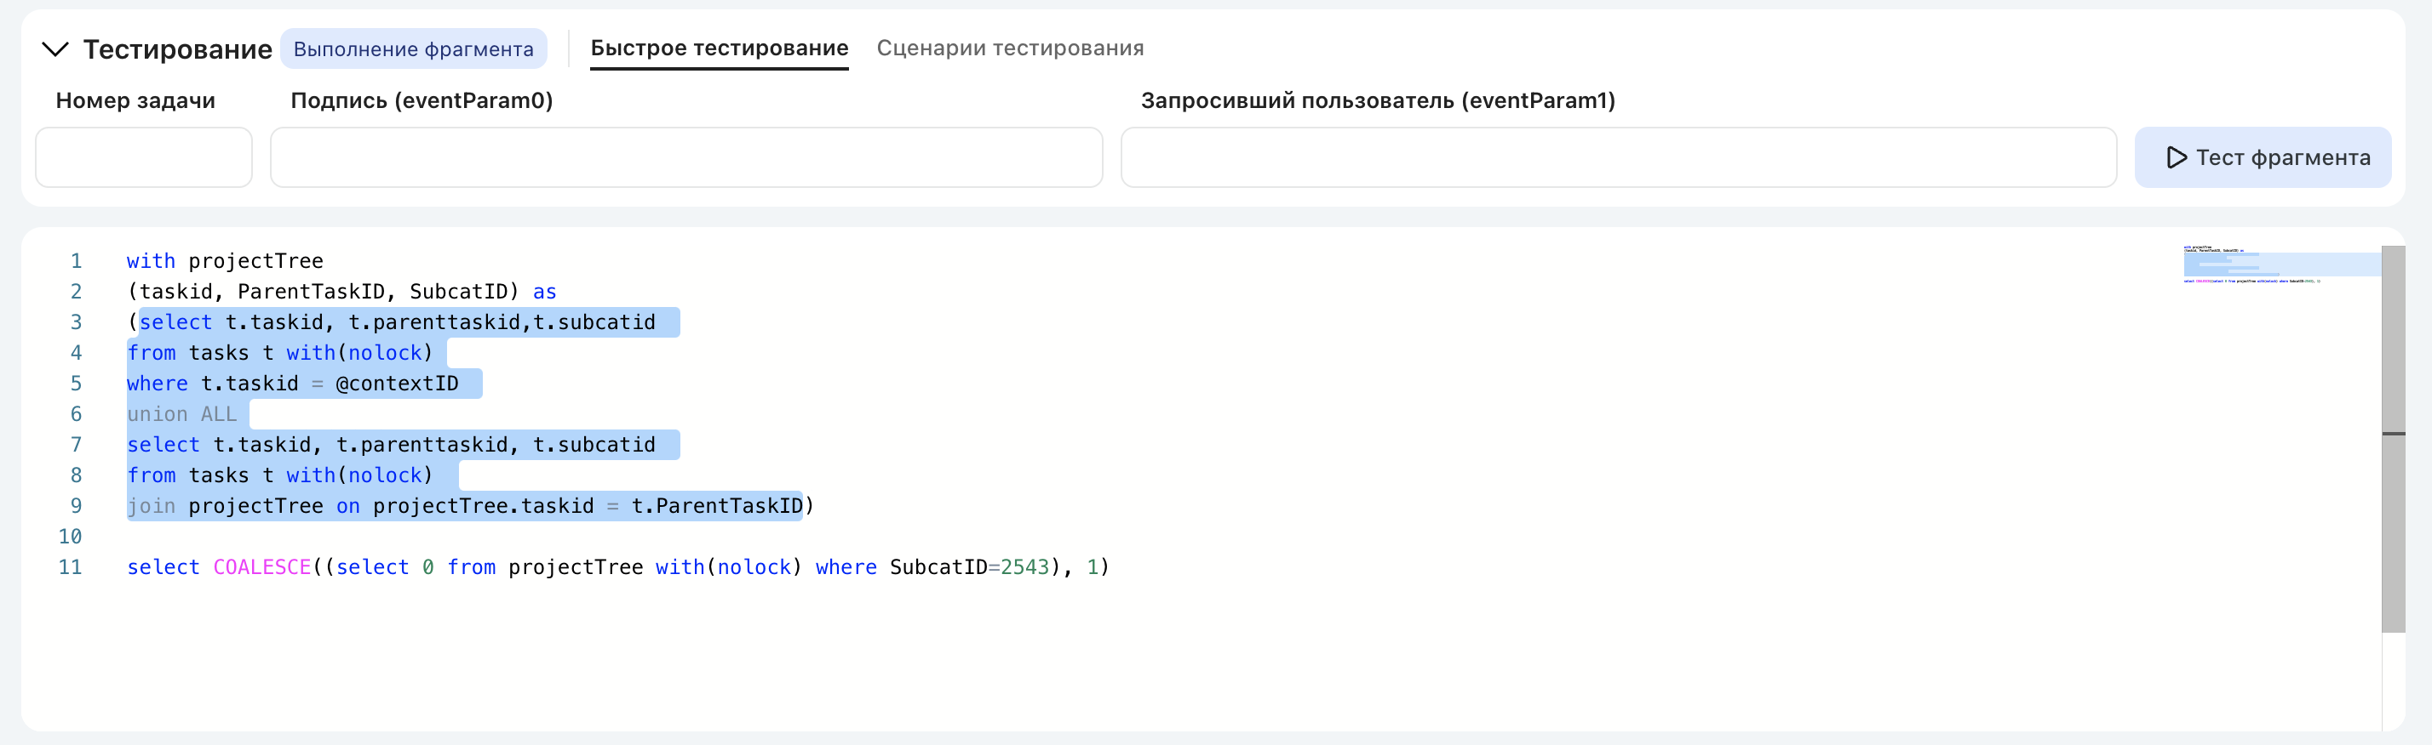Focus the Запросивший пользователь (eventParam1) field
This screenshot has height=745, width=2432.
1618,157
